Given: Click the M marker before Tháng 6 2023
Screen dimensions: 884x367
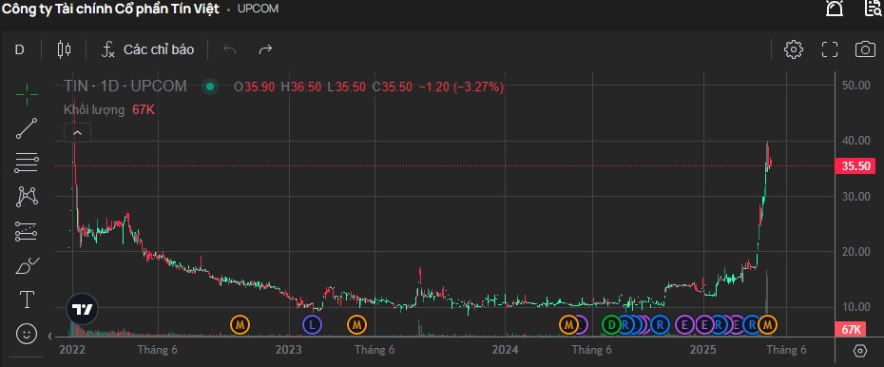Looking at the screenshot, I should pyautogui.click(x=356, y=325).
